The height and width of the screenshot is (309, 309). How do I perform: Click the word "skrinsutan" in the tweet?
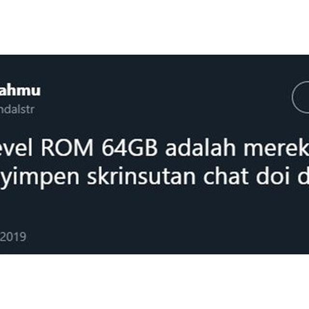[x=141, y=176]
